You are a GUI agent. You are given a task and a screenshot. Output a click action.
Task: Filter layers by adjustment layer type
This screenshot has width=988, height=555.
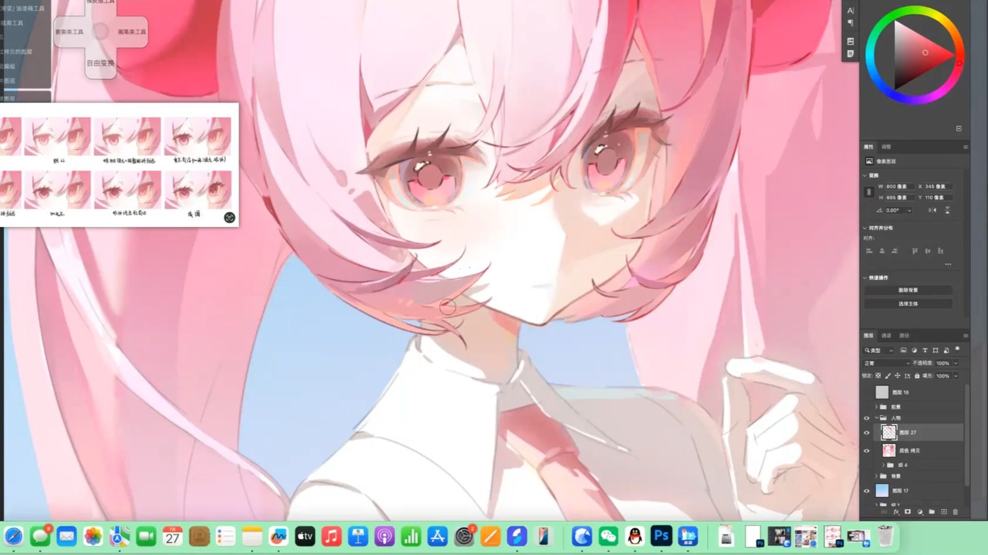click(914, 350)
